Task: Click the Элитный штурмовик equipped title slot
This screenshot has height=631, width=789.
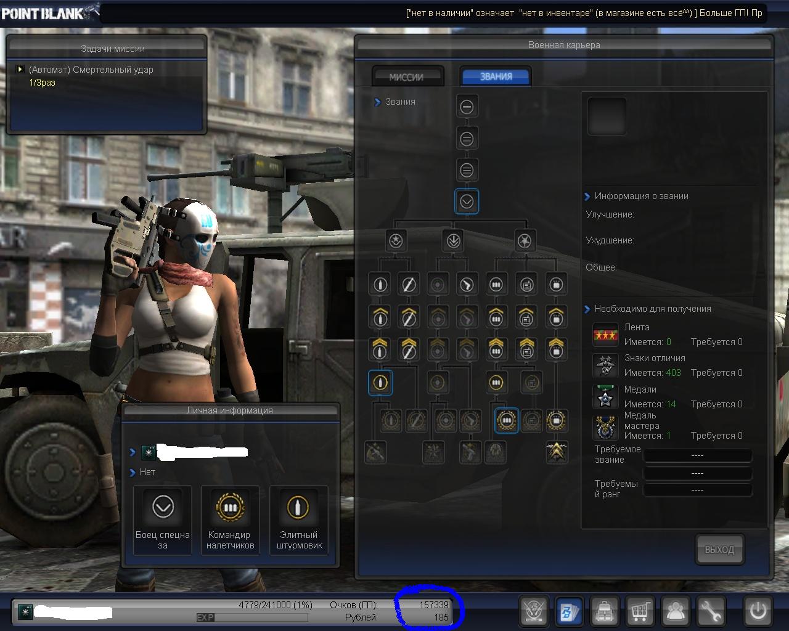Action: tap(298, 519)
